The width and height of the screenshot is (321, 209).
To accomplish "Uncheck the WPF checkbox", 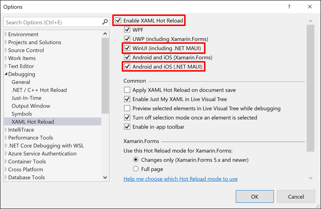I will 128,30.
